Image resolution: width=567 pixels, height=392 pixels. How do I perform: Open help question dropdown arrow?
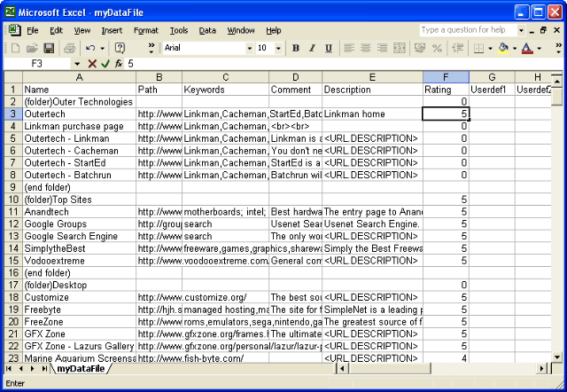point(521,30)
